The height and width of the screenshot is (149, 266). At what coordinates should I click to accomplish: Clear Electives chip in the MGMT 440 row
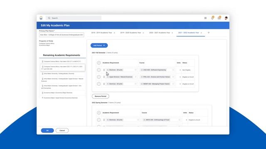click(x=108, y=84)
